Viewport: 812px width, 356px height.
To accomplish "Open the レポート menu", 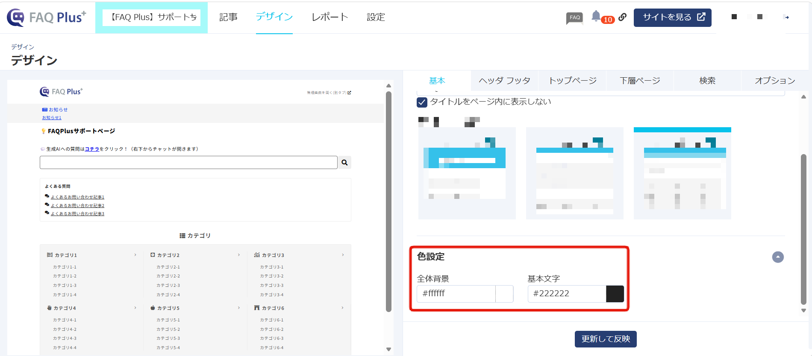I will click(330, 17).
